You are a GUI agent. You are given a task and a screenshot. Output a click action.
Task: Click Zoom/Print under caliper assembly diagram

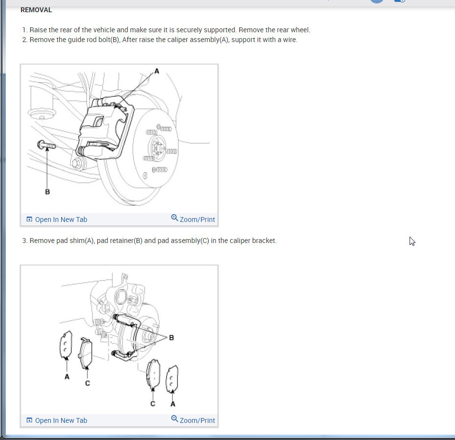pyautogui.click(x=193, y=219)
